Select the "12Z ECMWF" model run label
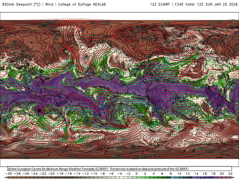The width and height of the screenshot is (239, 179). [x=160, y=4]
